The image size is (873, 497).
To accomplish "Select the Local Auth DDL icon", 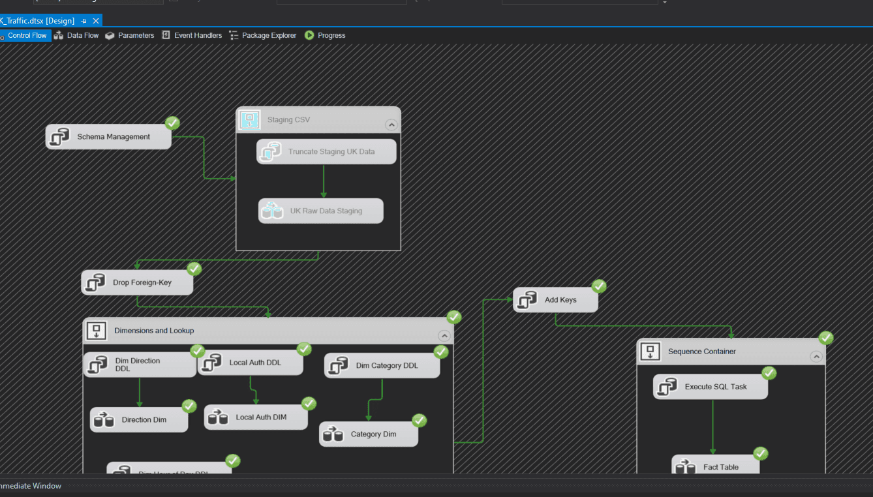I will (x=211, y=363).
